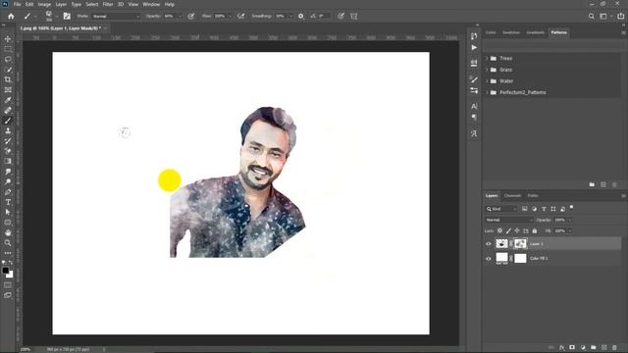This screenshot has height=353, width=628.
Task: Open the Edit Toolbar ellipsis menu
Action: tap(8, 253)
